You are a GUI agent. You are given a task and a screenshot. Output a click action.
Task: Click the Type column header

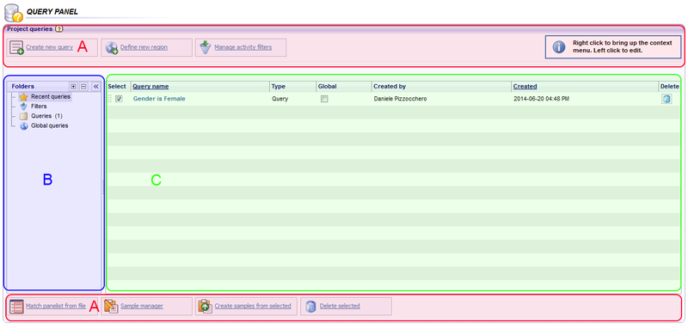point(278,87)
